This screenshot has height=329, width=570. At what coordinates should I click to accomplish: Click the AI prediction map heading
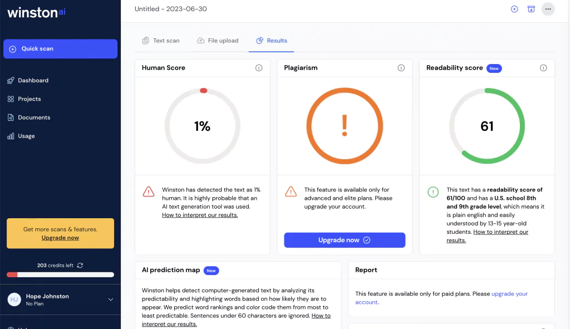click(x=171, y=270)
